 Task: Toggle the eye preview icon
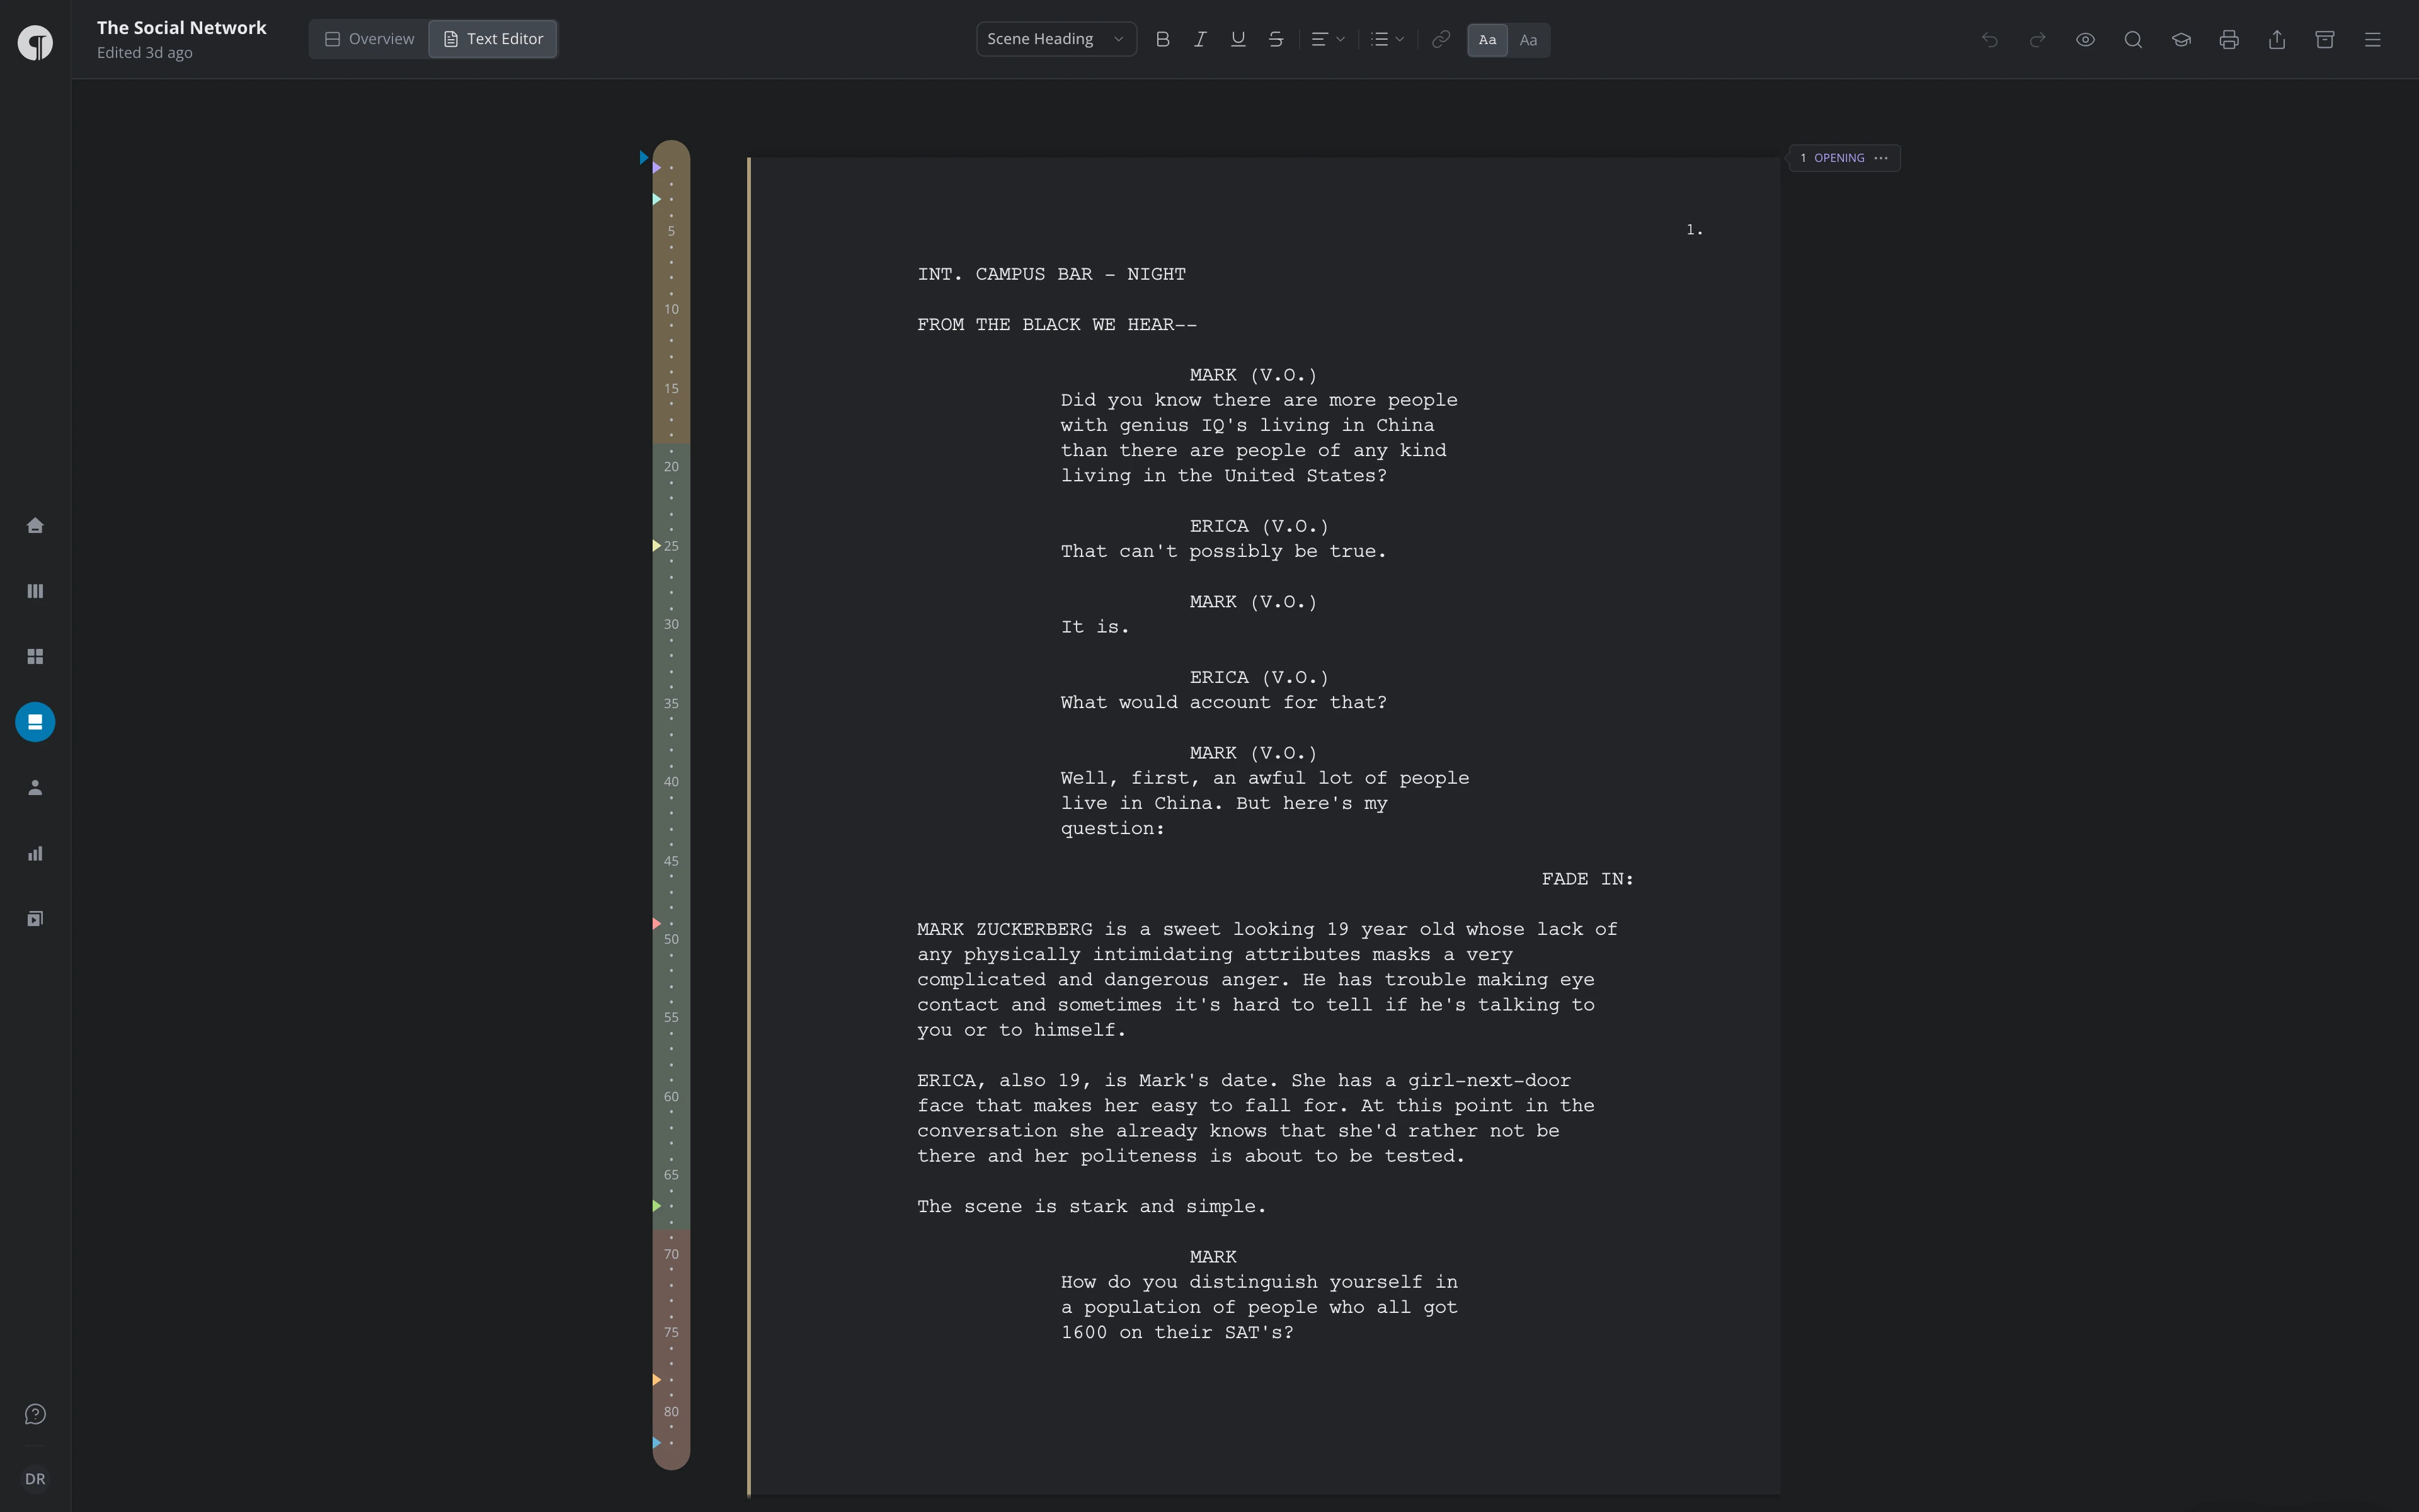2085,39
